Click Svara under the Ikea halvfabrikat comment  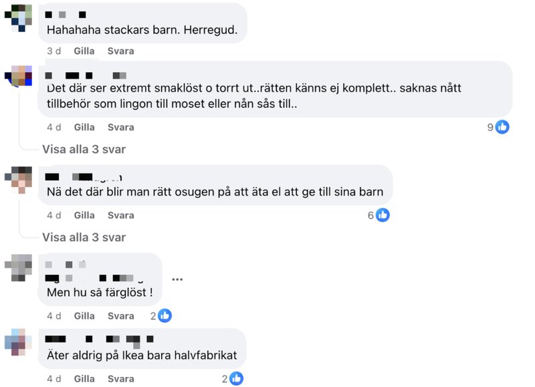coord(121,379)
